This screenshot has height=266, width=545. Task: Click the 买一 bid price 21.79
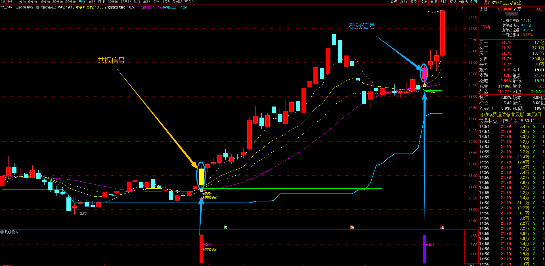coord(506,42)
